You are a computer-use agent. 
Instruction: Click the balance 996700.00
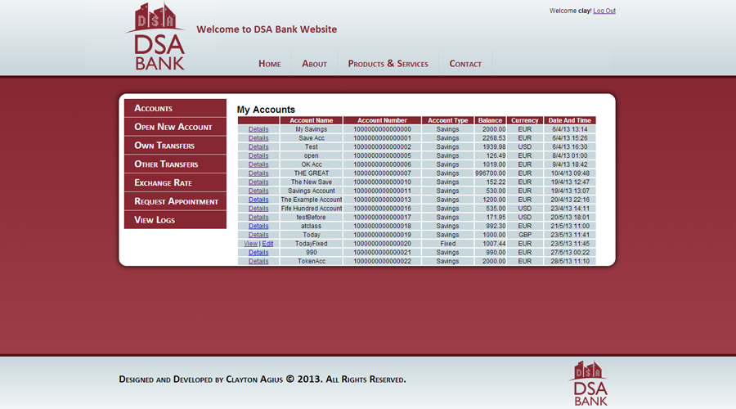pyautogui.click(x=491, y=173)
